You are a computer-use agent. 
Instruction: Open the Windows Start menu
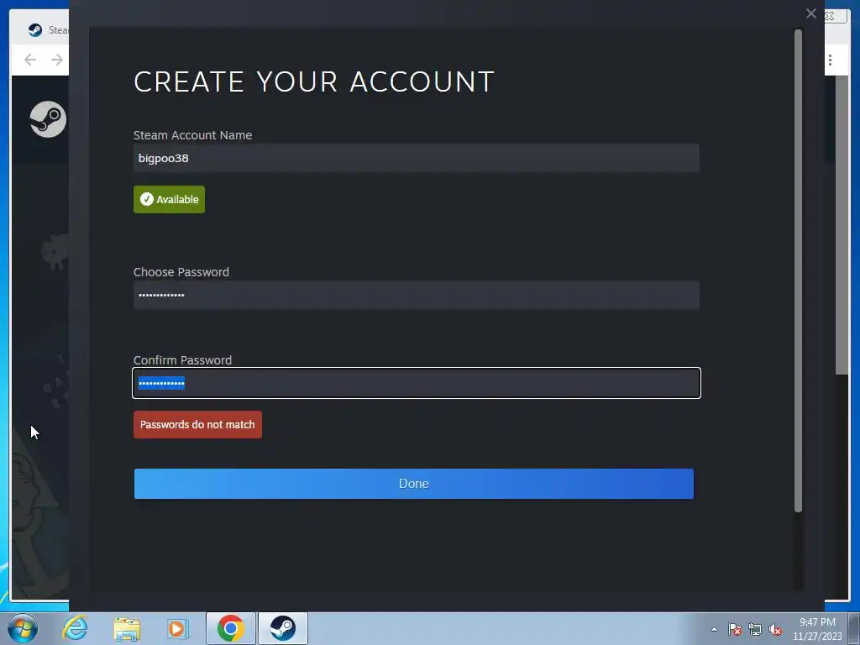(23, 628)
